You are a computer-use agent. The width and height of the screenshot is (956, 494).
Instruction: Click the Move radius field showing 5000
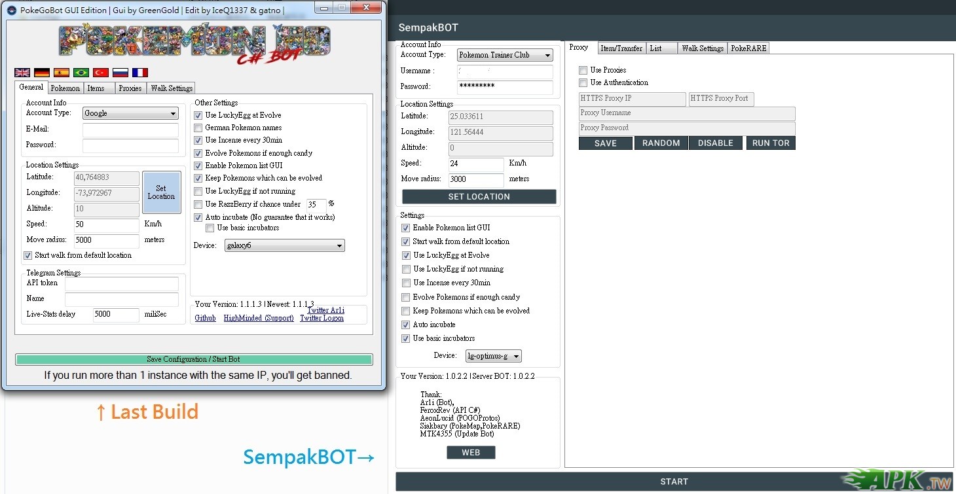click(107, 241)
